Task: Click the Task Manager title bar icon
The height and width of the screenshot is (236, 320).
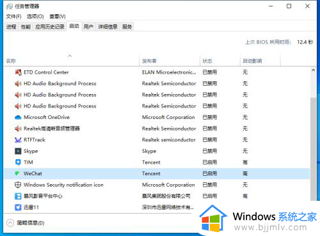Action: point(10,6)
